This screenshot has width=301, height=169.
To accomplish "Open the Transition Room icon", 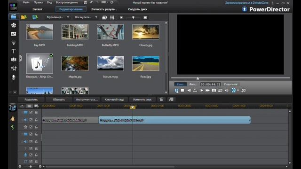I will point(14,60).
